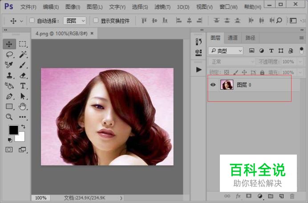
Task: Open the 图层(L) menu
Action: (95, 7)
